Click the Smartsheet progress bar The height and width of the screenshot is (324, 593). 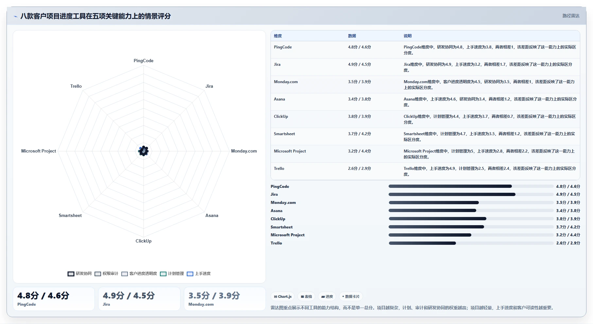471,227
